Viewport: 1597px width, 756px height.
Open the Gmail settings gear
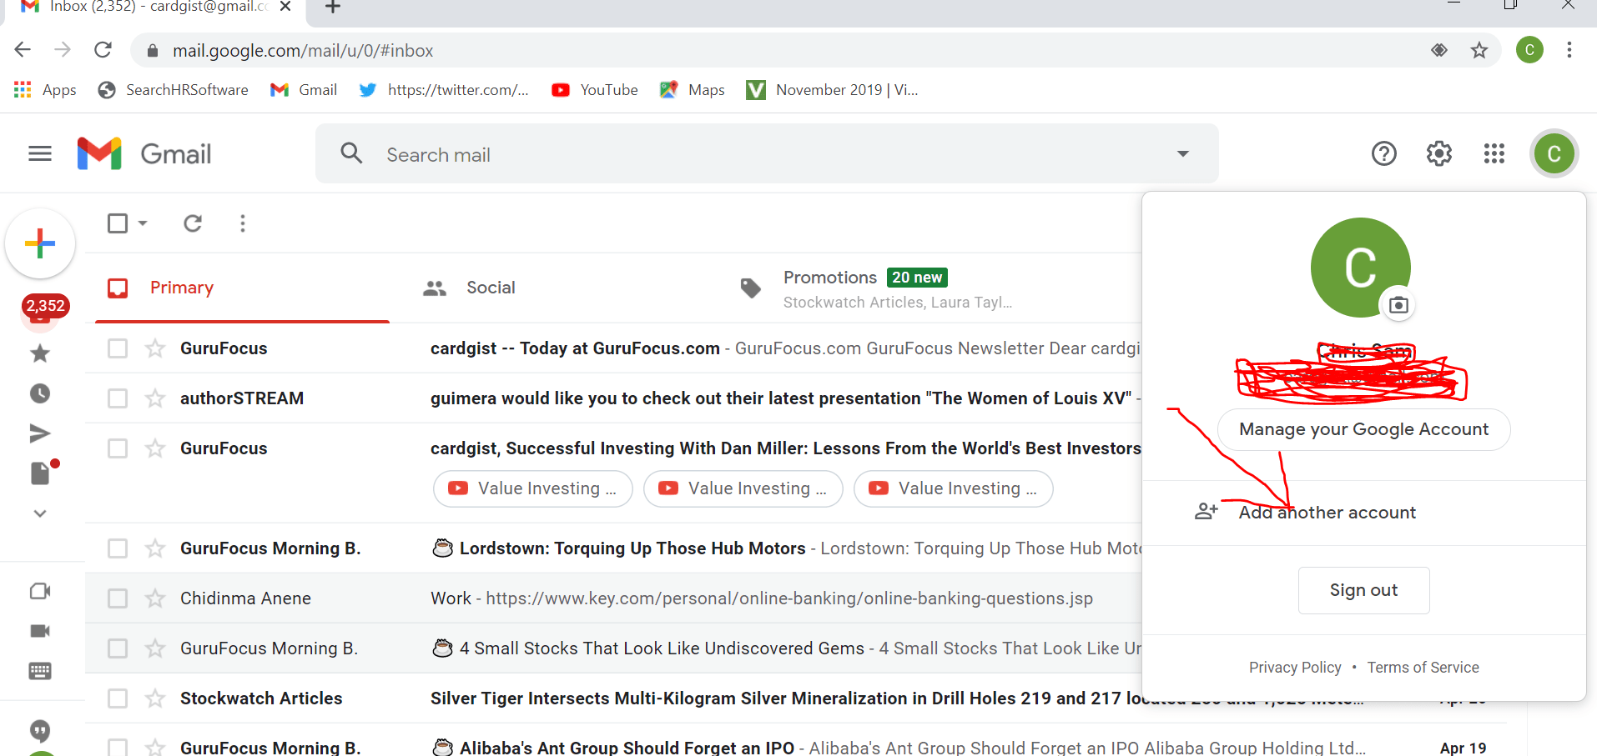1438,153
